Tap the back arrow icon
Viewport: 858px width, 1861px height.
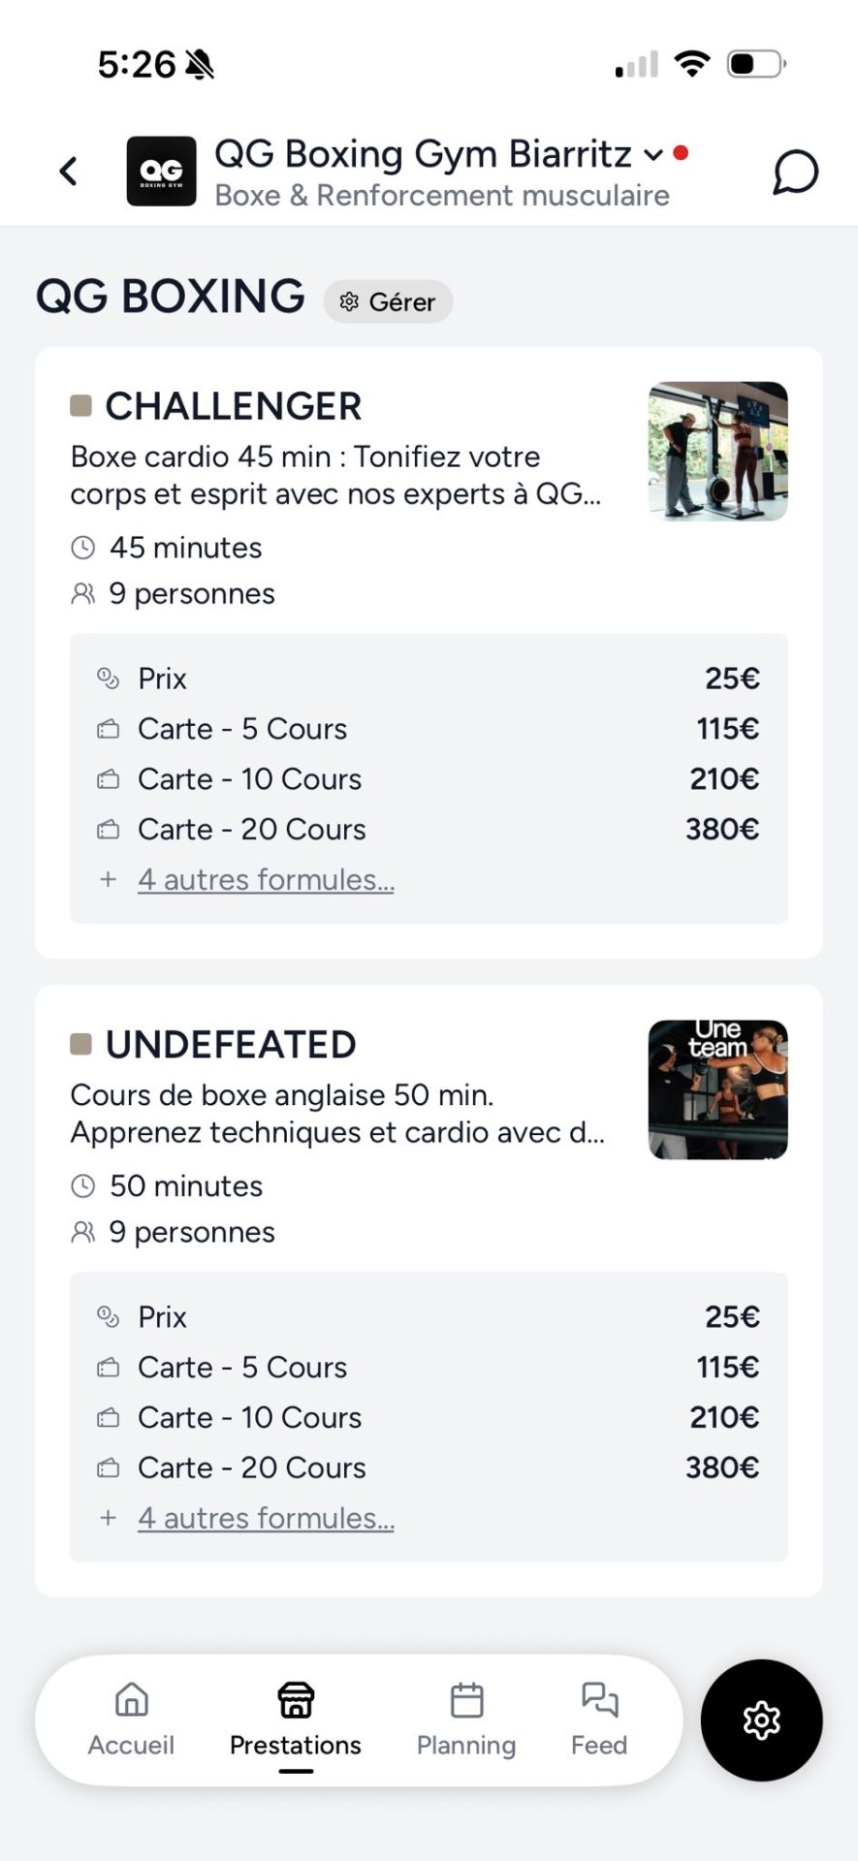coord(68,172)
